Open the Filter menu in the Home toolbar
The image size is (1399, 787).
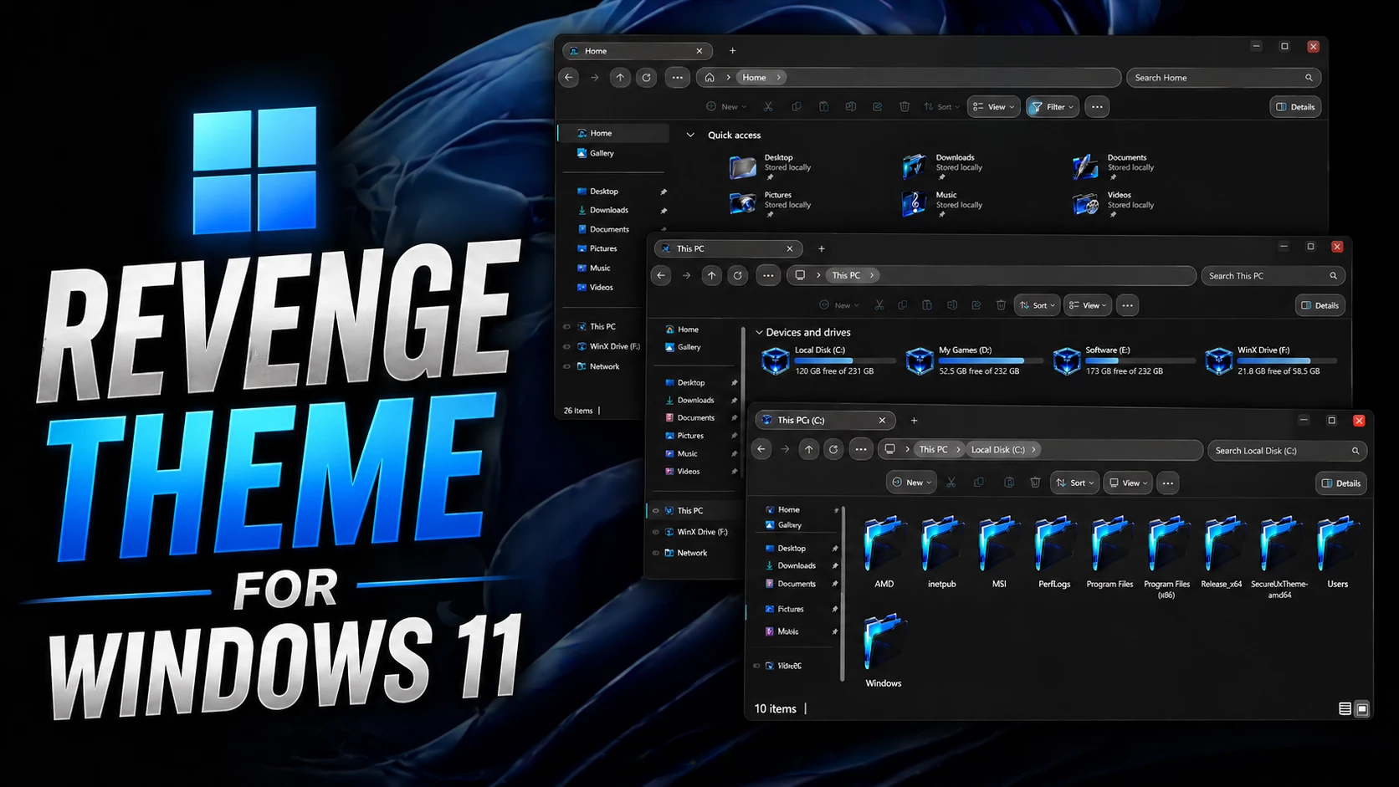1052,106
